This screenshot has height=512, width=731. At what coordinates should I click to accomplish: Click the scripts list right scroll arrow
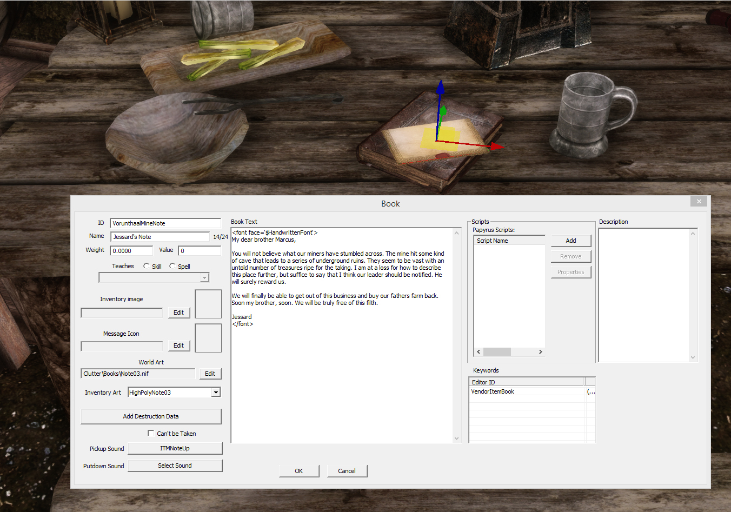coord(540,351)
